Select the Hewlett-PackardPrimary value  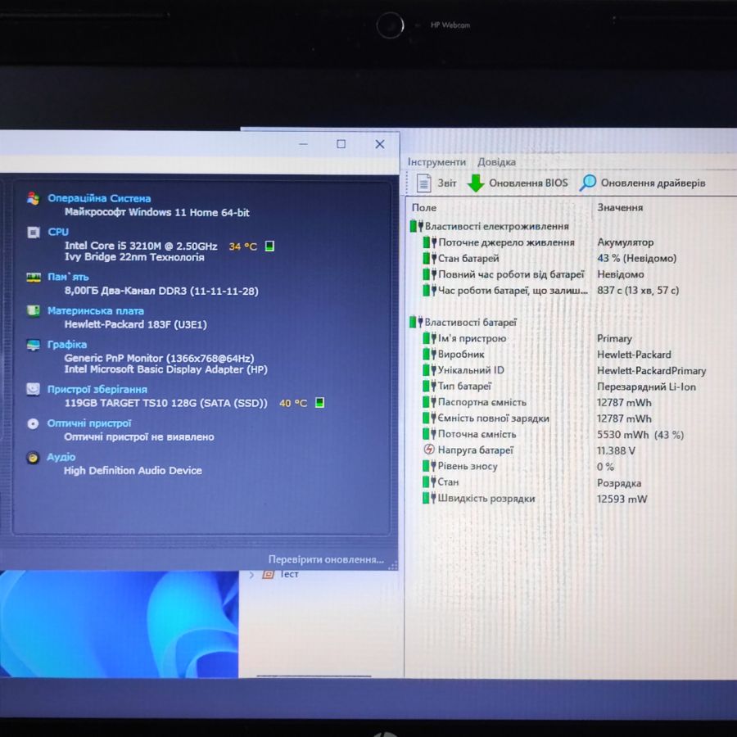pyautogui.click(x=652, y=371)
